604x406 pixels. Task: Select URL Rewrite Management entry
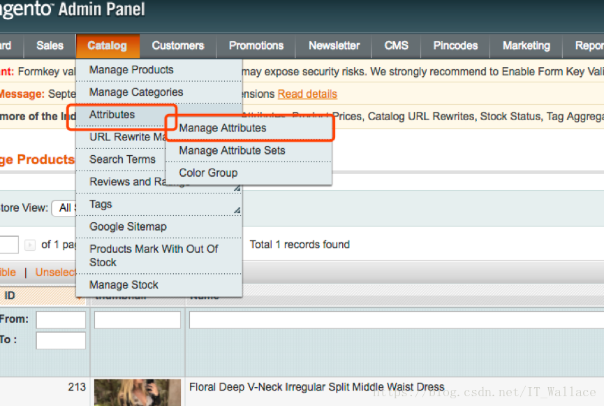coord(121,137)
